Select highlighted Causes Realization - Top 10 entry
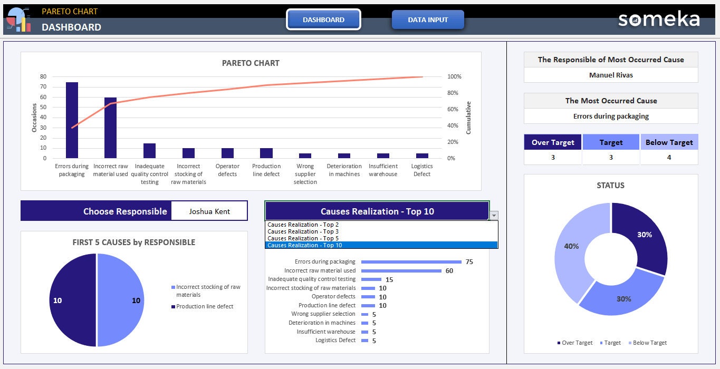This screenshot has width=720, height=369. coord(381,245)
